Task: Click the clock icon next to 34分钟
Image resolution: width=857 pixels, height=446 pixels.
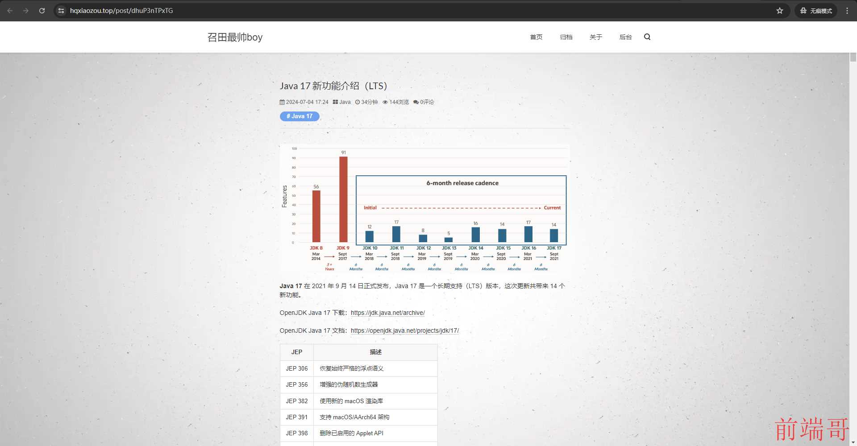Action: click(x=358, y=102)
